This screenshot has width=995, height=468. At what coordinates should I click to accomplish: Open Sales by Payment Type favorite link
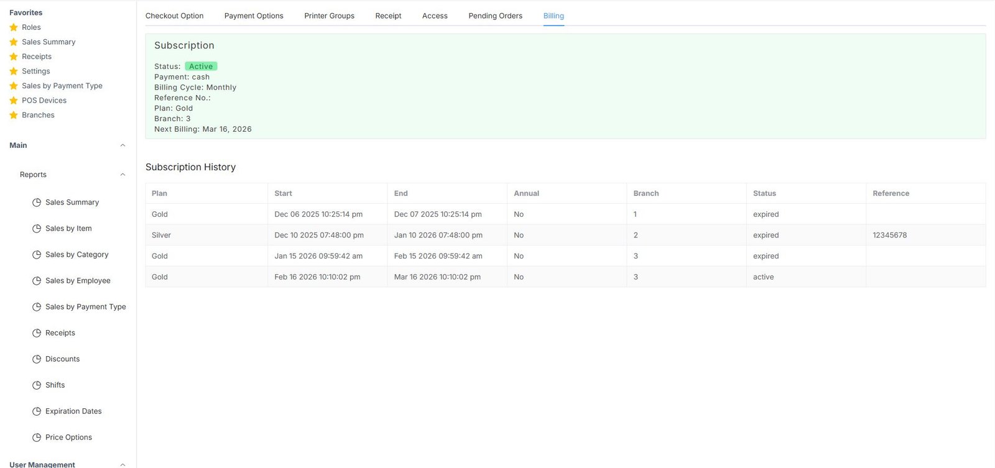click(62, 86)
